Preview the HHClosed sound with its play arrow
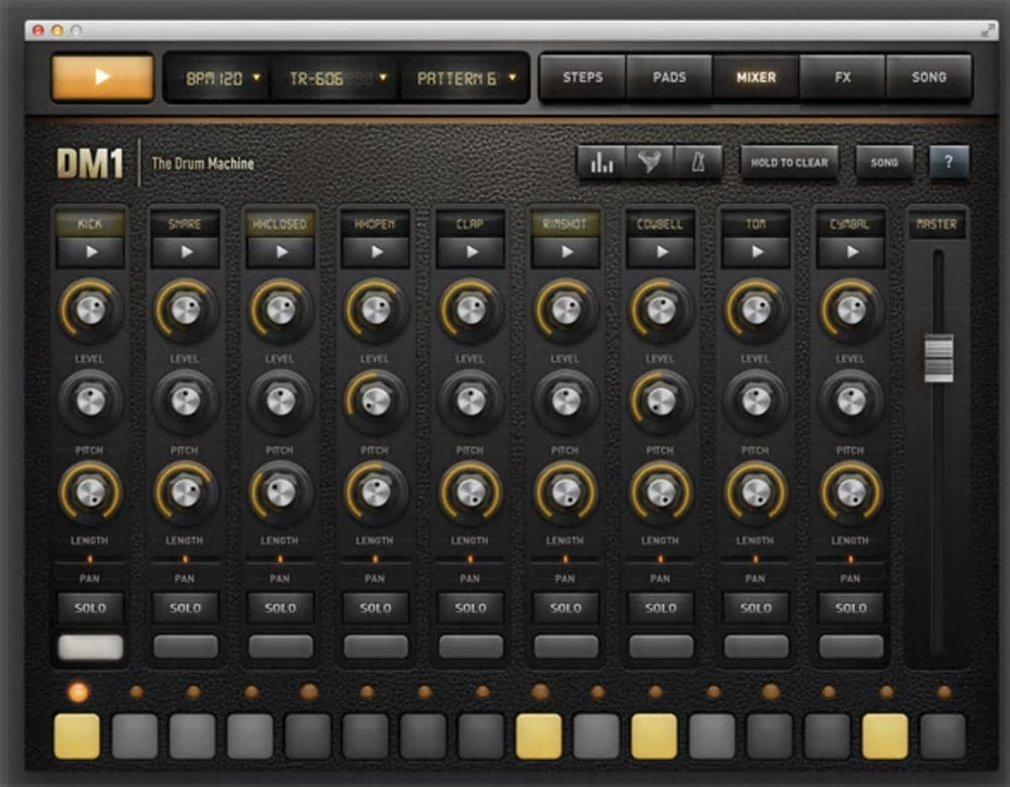The image size is (1010, 787). coord(280,251)
